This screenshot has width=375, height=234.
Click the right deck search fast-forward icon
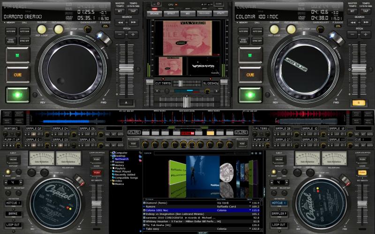click(366, 22)
